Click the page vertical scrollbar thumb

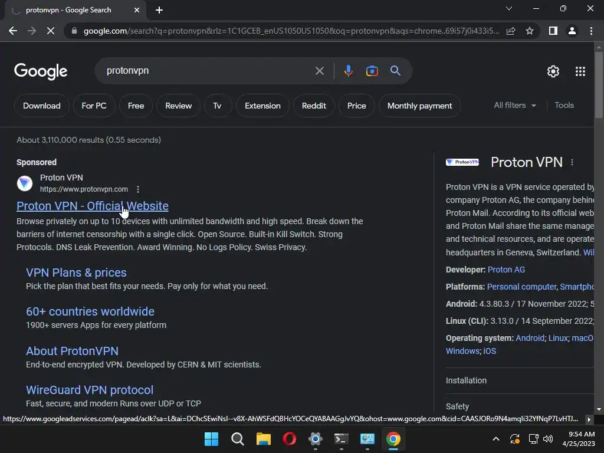coord(599,84)
